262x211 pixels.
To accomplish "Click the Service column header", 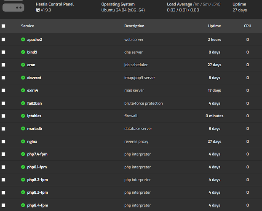I will coord(27,26).
